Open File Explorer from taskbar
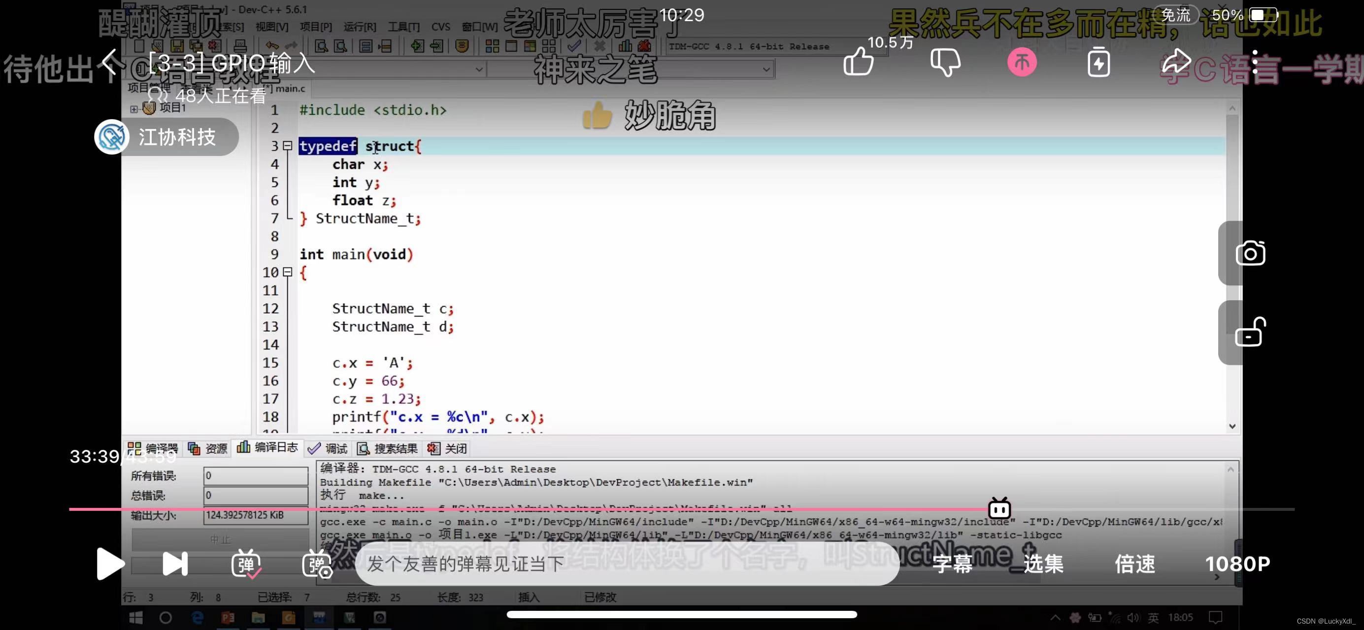1364x630 pixels. (259, 618)
